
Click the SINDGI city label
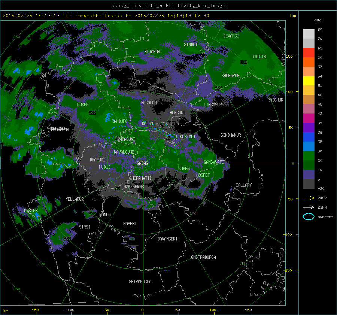click(191, 45)
